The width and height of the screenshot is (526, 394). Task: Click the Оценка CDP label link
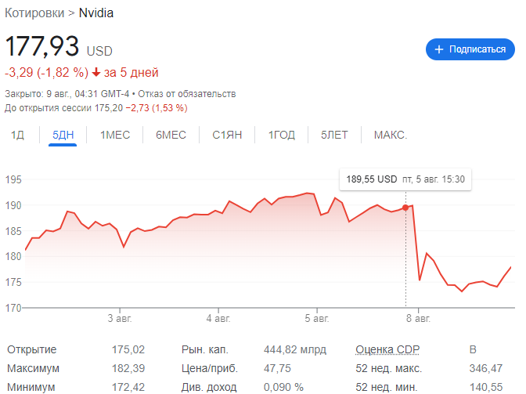pos(389,349)
